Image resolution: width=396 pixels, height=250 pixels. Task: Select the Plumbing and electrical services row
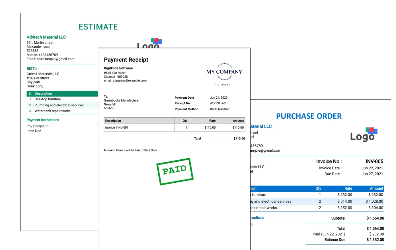click(59, 105)
